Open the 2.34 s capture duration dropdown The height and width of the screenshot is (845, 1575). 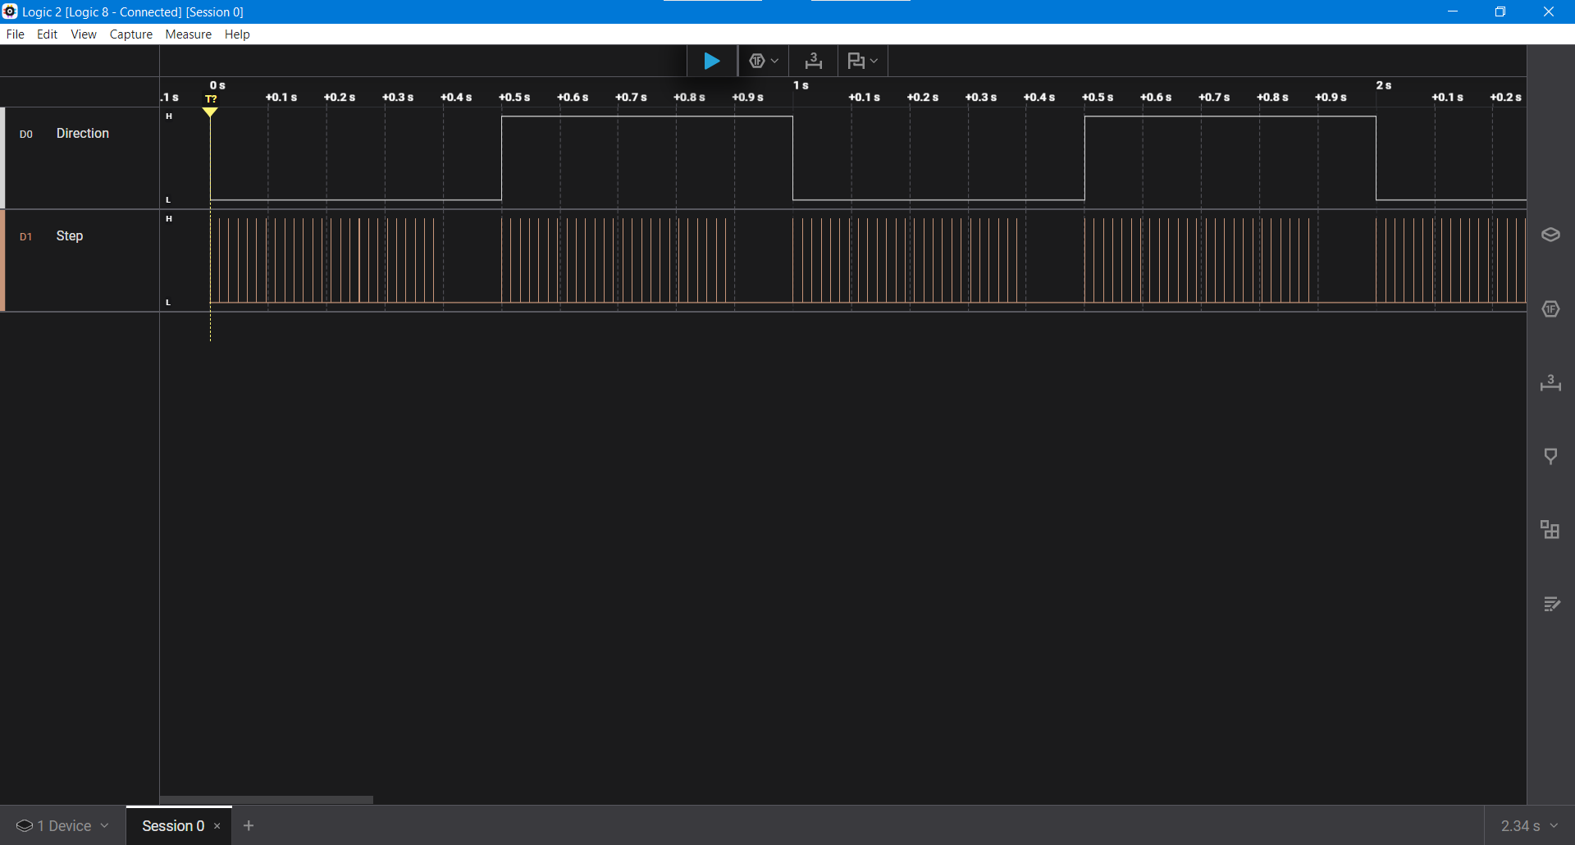pos(1529,825)
